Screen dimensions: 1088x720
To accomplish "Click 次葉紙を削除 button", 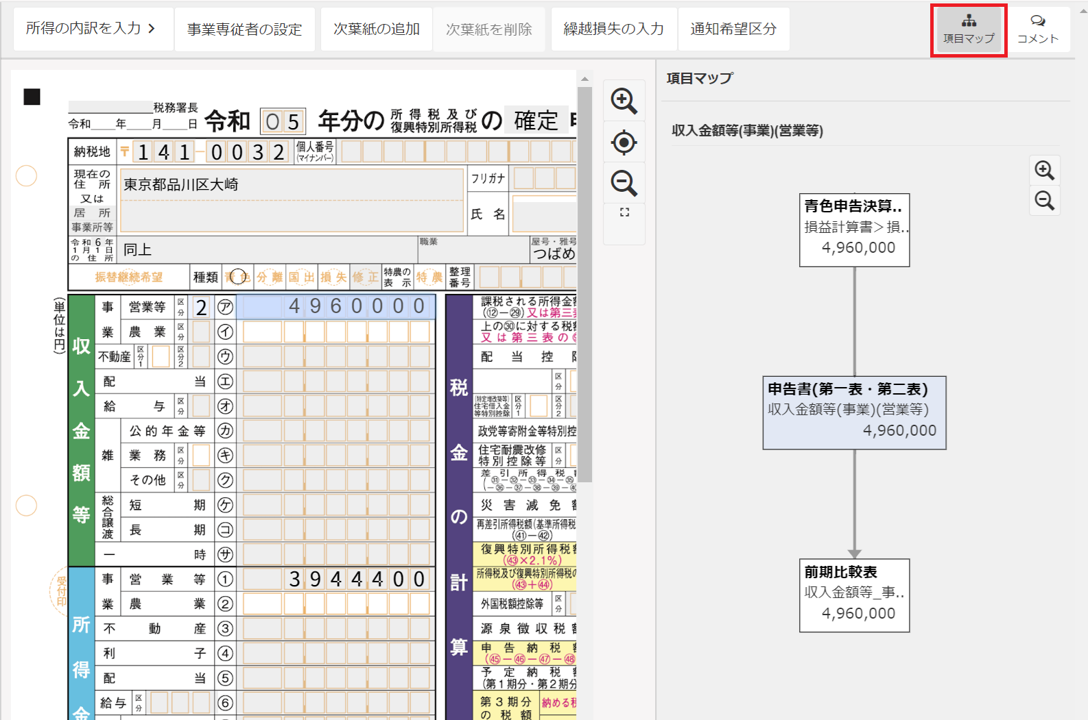I will pyautogui.click(x=489, y=29).
